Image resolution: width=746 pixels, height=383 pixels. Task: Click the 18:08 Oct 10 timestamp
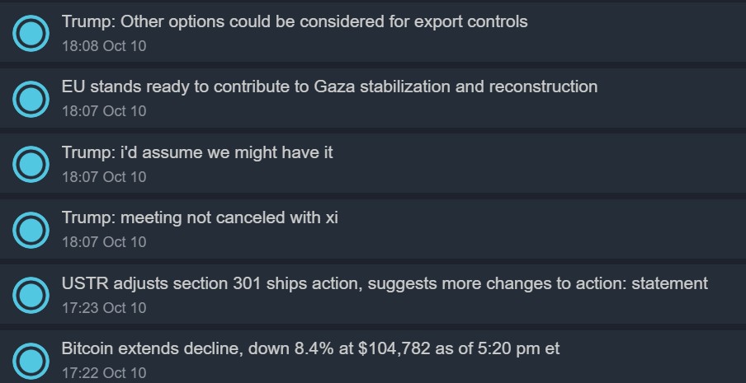pyautogui.click(x=104, y=46)
